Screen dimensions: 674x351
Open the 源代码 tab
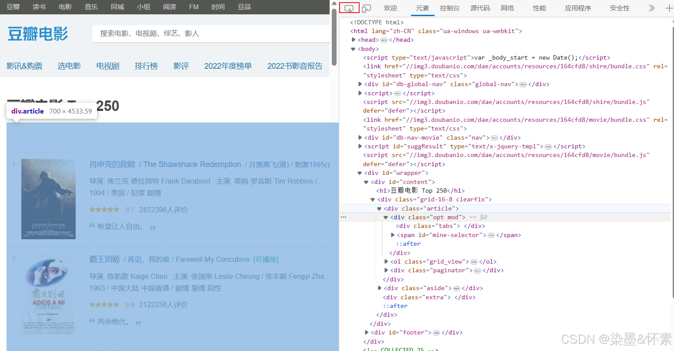tap(480, 8)
